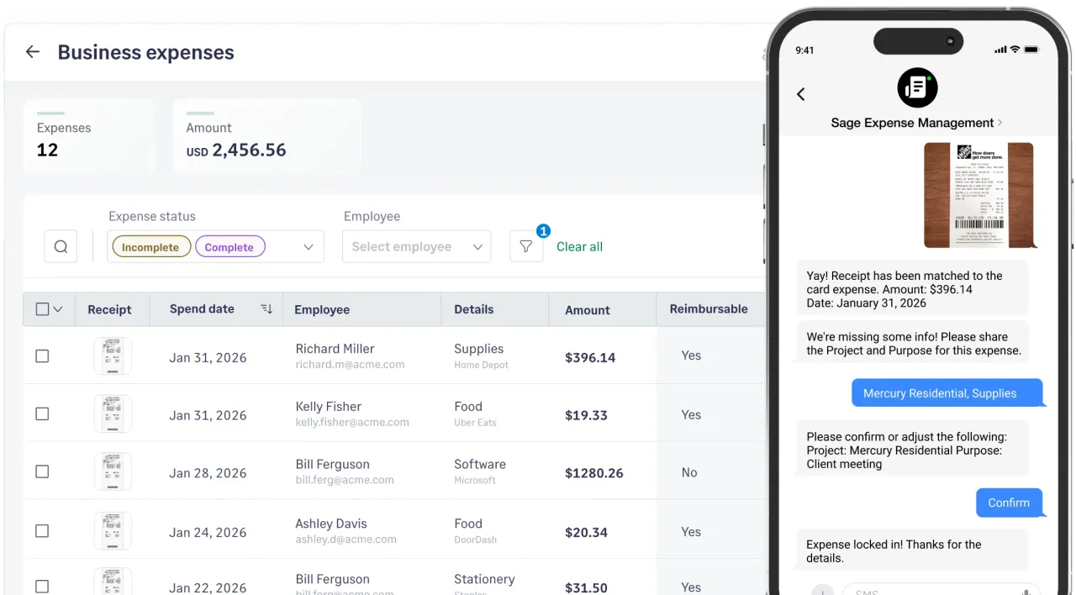Click the Receipt column header

pyautogui.click(x=109, y=309)
